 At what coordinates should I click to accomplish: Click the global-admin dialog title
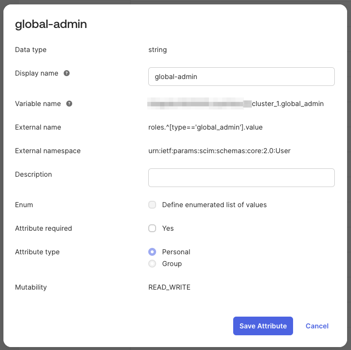point(51,24)
